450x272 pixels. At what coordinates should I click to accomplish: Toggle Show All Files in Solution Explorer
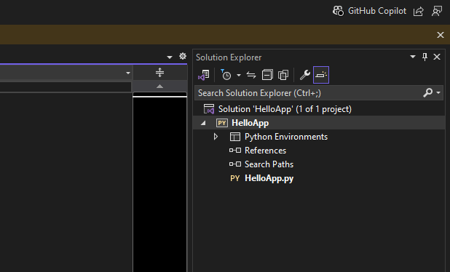(283, 75)
